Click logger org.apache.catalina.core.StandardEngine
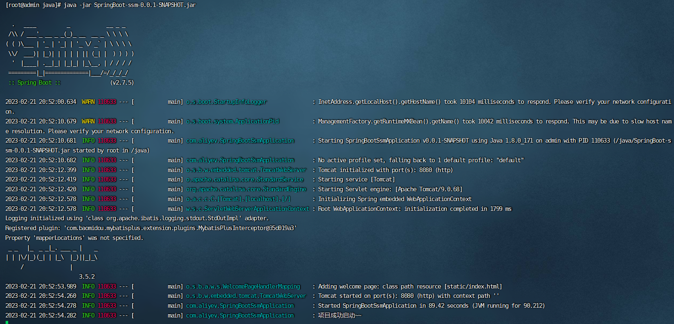The height and width of the screenshot is (324, 674). point(246,189)
